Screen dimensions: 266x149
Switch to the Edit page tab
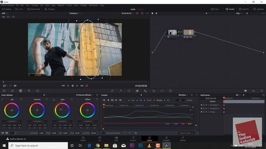(116, 139)
